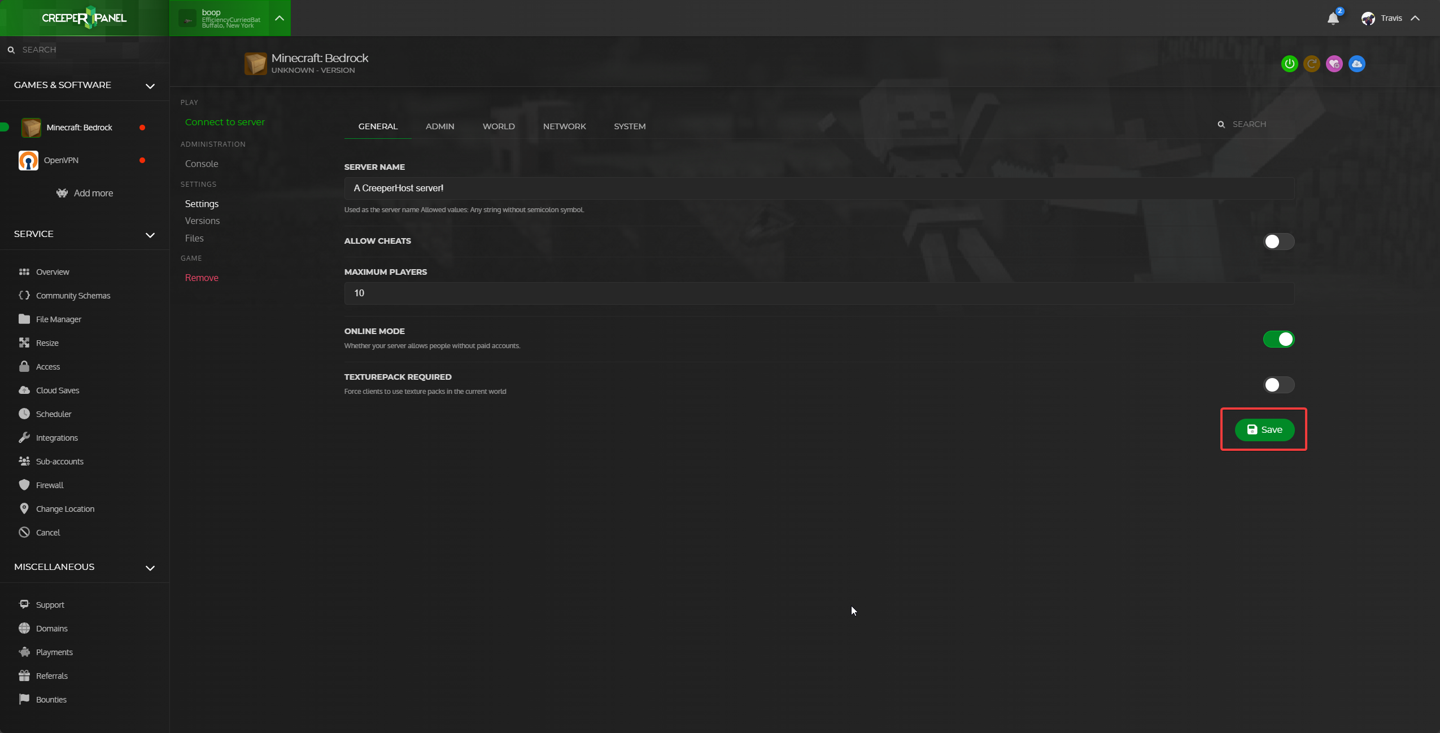The height and width of the screenshot is (733, 1440).
Task: Click the Resize arrows icon
Action: (24, 343)
